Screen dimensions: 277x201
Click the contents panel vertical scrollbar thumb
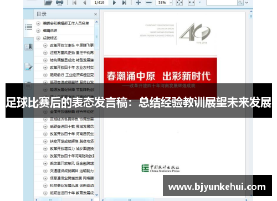click(96, 37)
